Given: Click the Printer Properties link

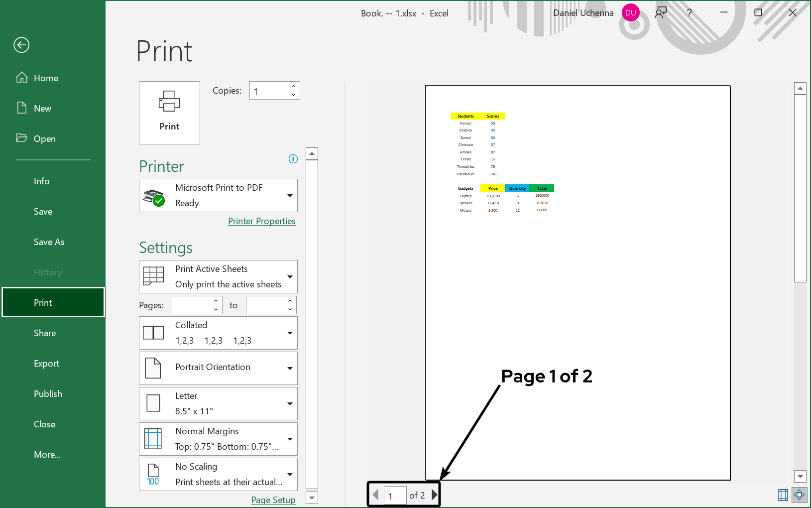Looking at the screenshot, I should [261, 221].
